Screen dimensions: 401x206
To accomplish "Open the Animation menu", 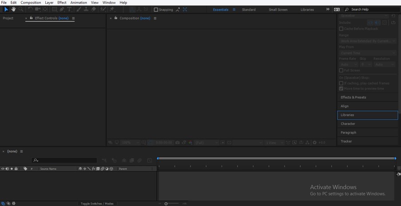I will click(x=79, y=3).
